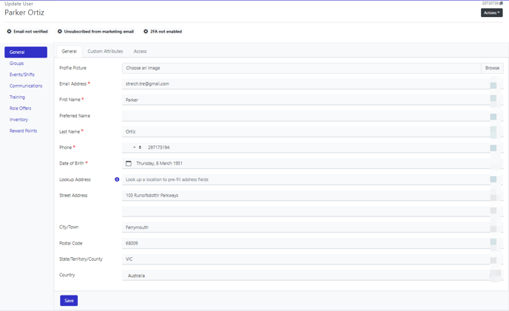
Task: Go to Events/Shifts in the sidebar
Action: coord(21,75)
